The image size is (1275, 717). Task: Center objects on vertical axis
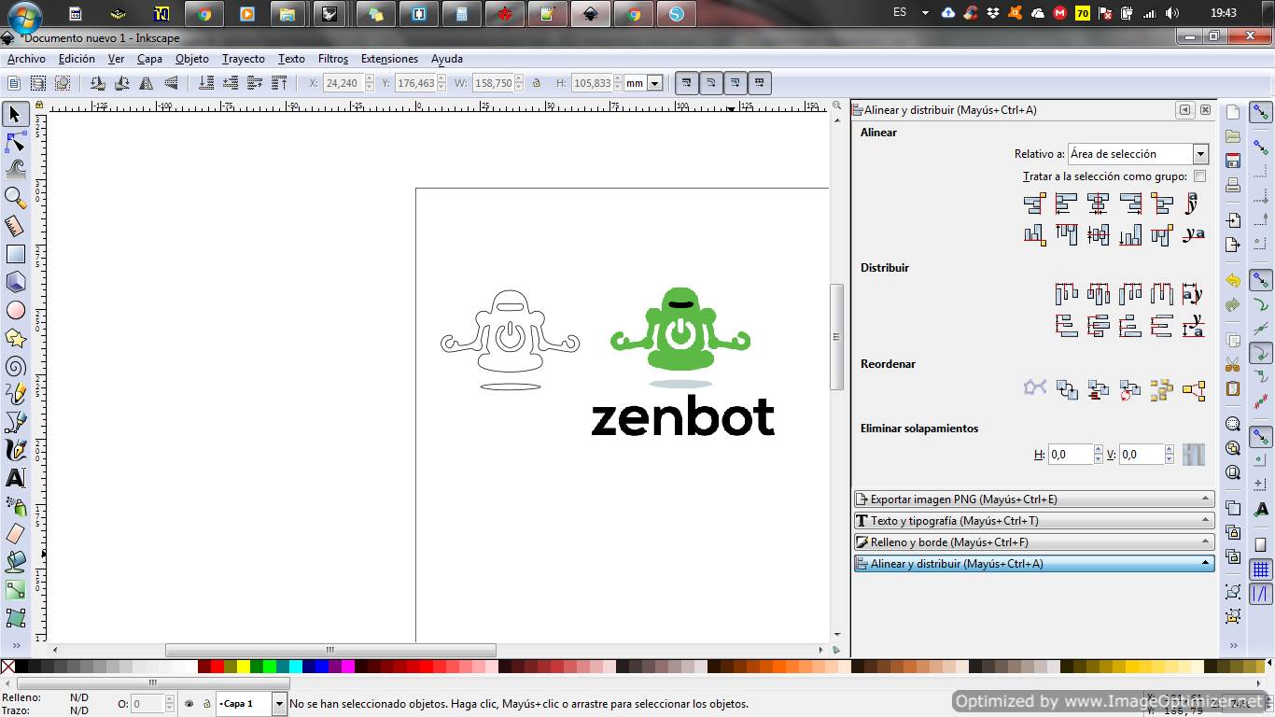(x=1098, y=204)
